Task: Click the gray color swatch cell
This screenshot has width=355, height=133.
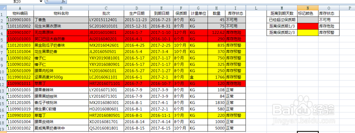Action: tap(308, 20)
